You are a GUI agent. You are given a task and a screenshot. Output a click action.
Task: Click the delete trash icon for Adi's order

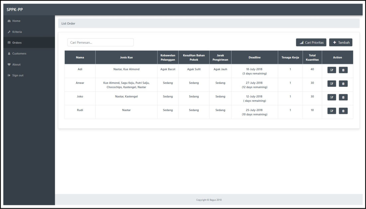(x=343, y=70)
